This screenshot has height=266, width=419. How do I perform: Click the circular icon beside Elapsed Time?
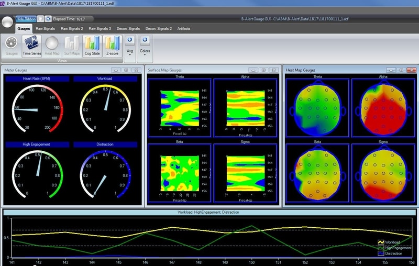coord(48,18)
